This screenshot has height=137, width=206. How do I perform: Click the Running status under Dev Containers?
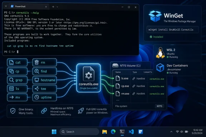tap(172, 73)
